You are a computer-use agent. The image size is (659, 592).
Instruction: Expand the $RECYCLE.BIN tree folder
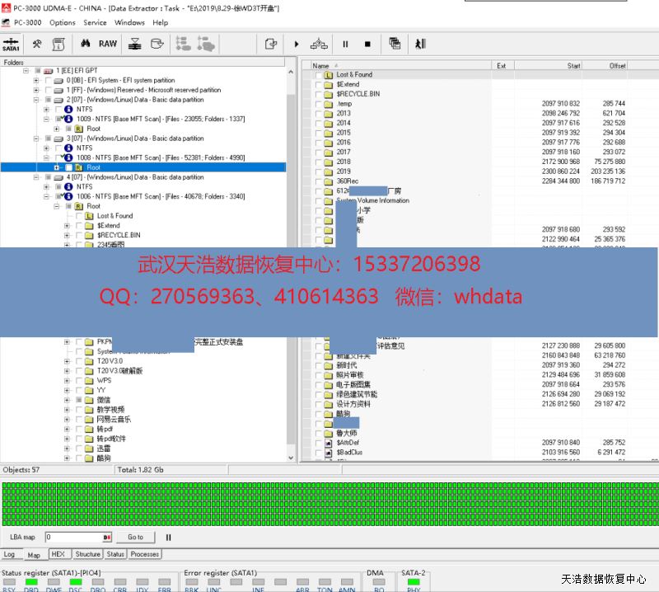[x=68, y=235]
